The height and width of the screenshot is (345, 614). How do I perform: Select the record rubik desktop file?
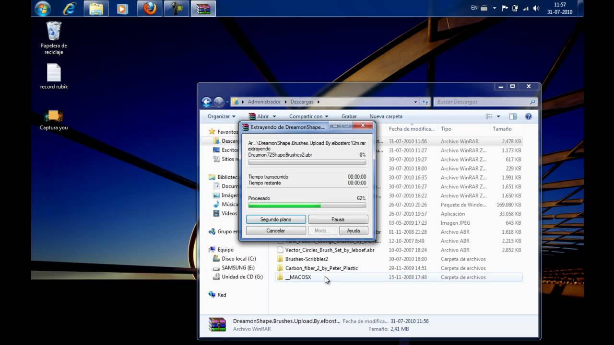54,77
